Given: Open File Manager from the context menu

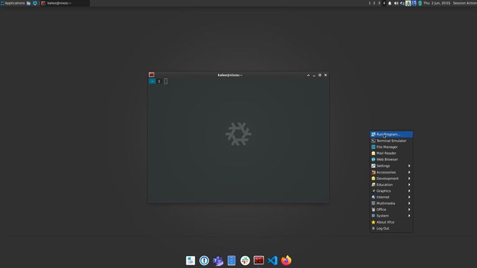Looking at the screenshot, I should tap(391, 147).
